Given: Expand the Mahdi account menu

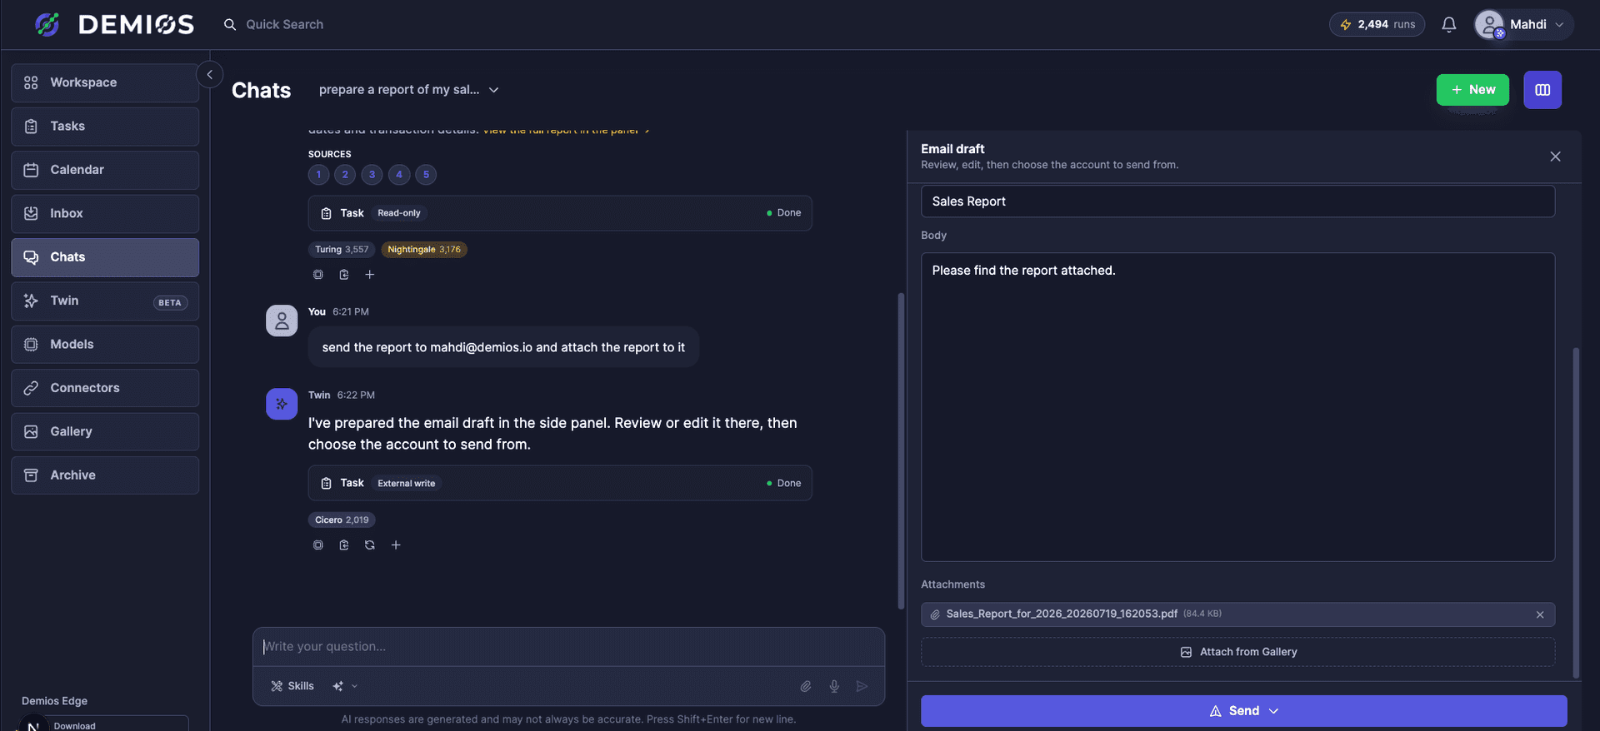Looking at the screenshot, I should (x=1523, y=24).
